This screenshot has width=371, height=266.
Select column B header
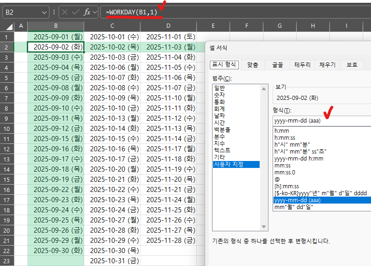pos(55,26)
